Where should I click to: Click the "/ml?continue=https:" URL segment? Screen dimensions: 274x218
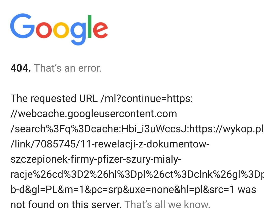[x=146, y=99]
